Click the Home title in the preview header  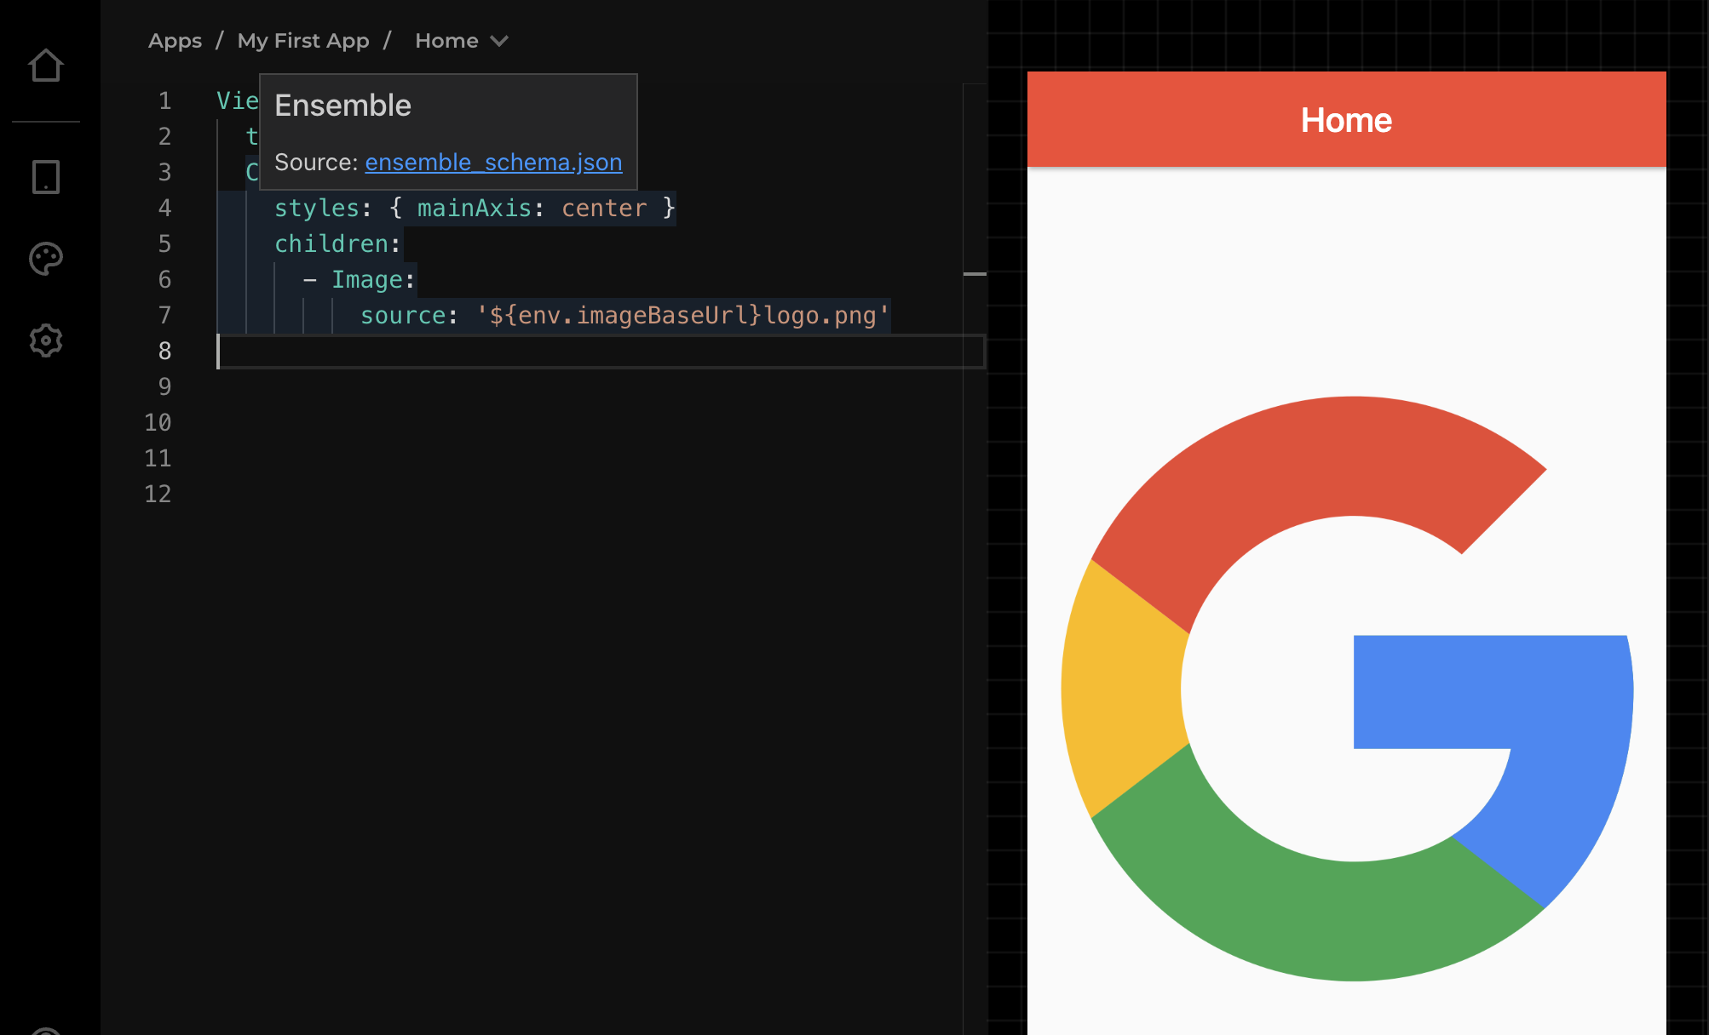coord(1345,121)
